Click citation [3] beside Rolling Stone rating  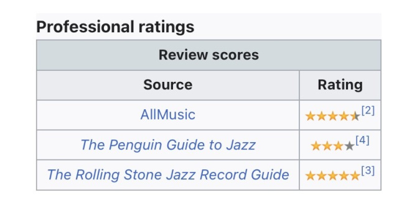click(x=368, y=171)
